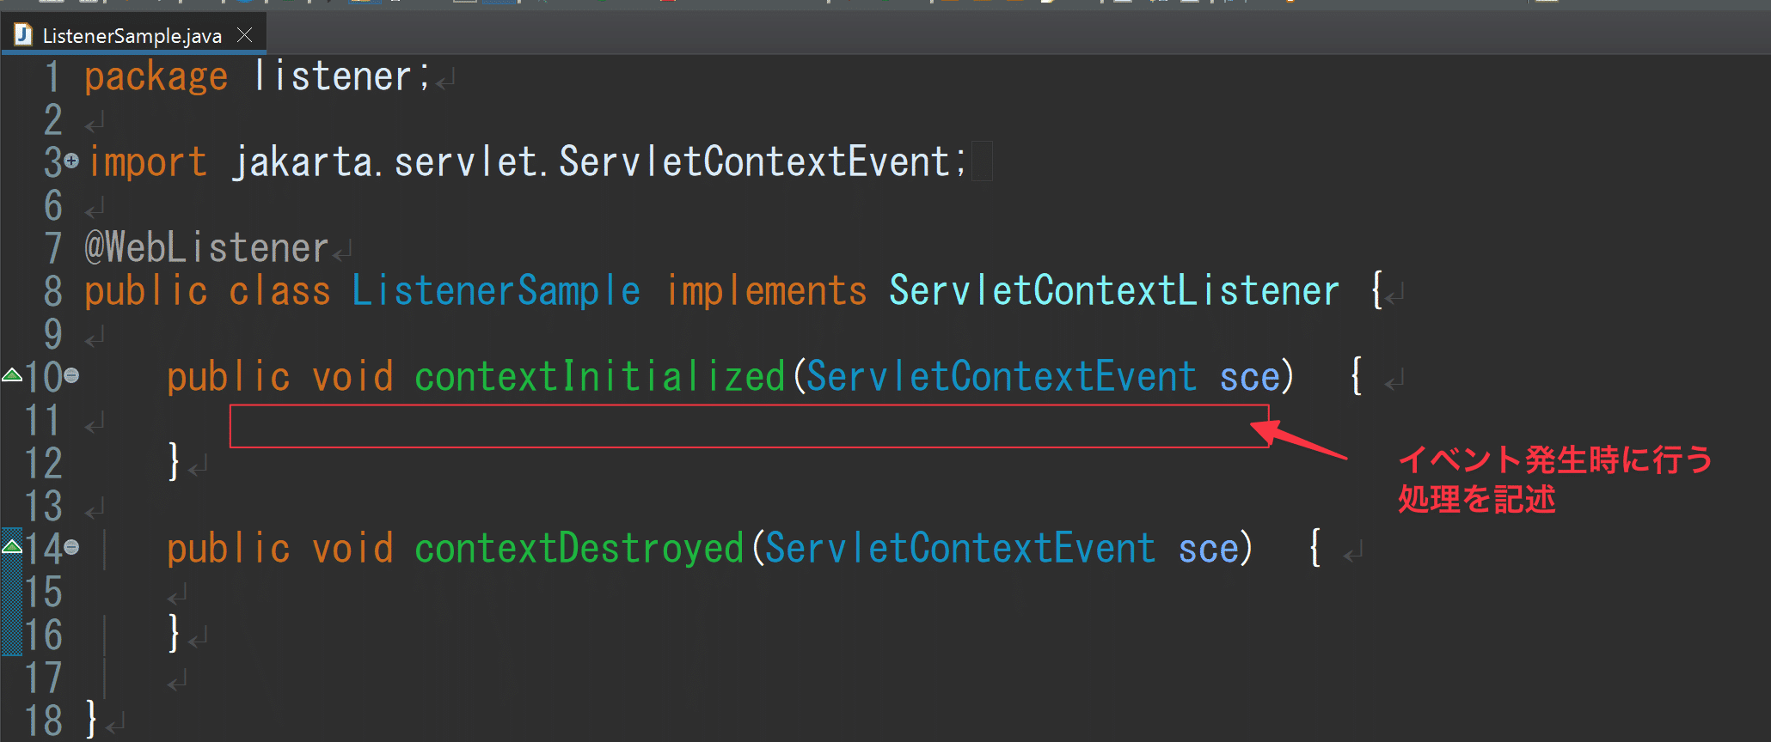
Task: Click the contextDestroyed method name
Action: coord(579,549)
